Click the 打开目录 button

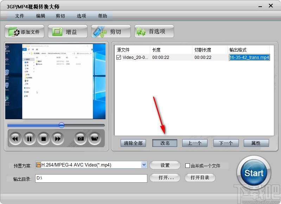click(200, 178)
